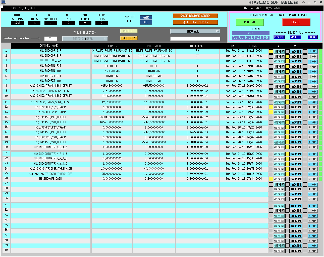Image resolution: width=324 pixels, height=257 pixels.
Task: Expand the SHOW ALL filter dropdown
Action: (195, 31)
